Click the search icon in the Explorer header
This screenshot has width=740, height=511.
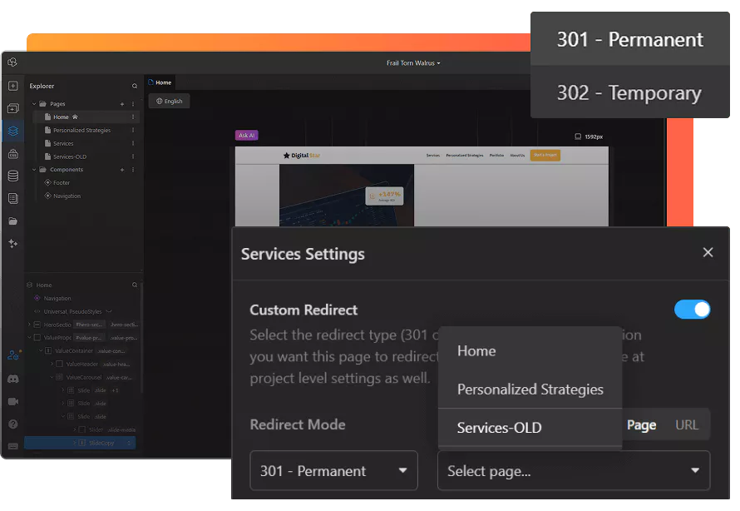pos(136,86)
